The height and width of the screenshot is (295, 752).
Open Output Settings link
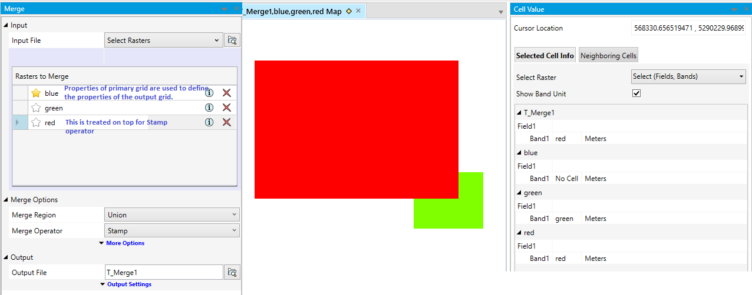[128, 284]
